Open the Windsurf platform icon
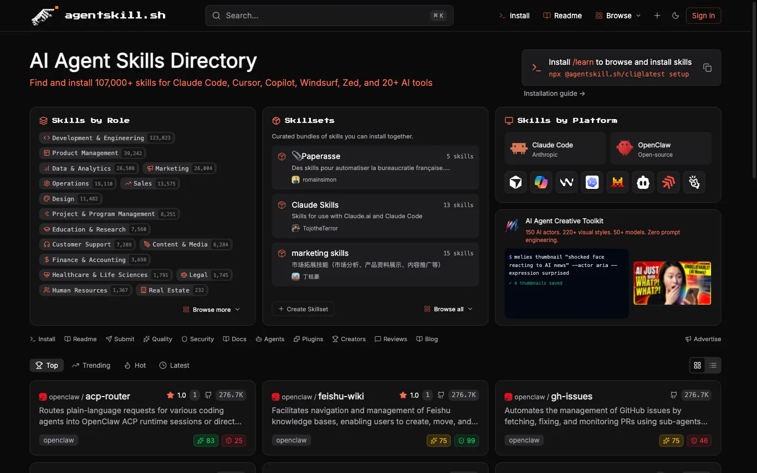 click(x=566, y=182)
